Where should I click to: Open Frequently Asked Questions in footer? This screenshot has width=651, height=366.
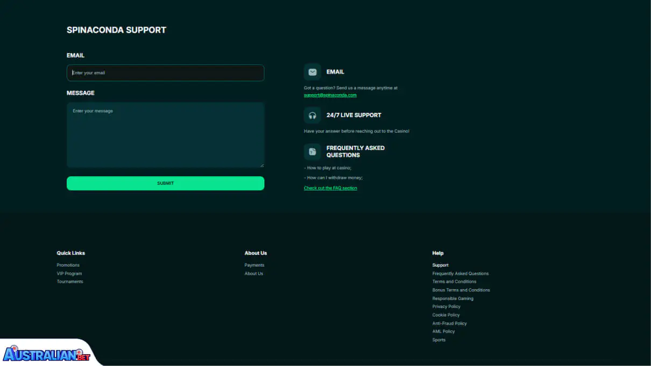(x=461, y=273)
